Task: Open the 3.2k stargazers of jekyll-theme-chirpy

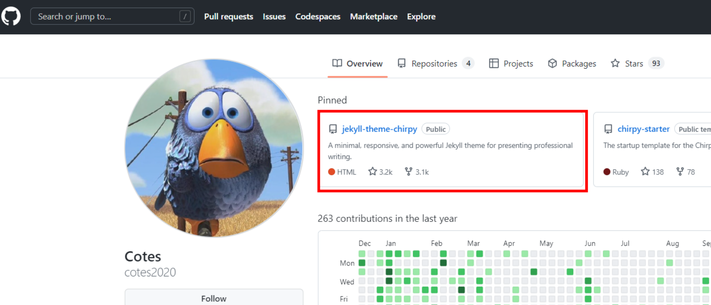Action: click(380, 172)
